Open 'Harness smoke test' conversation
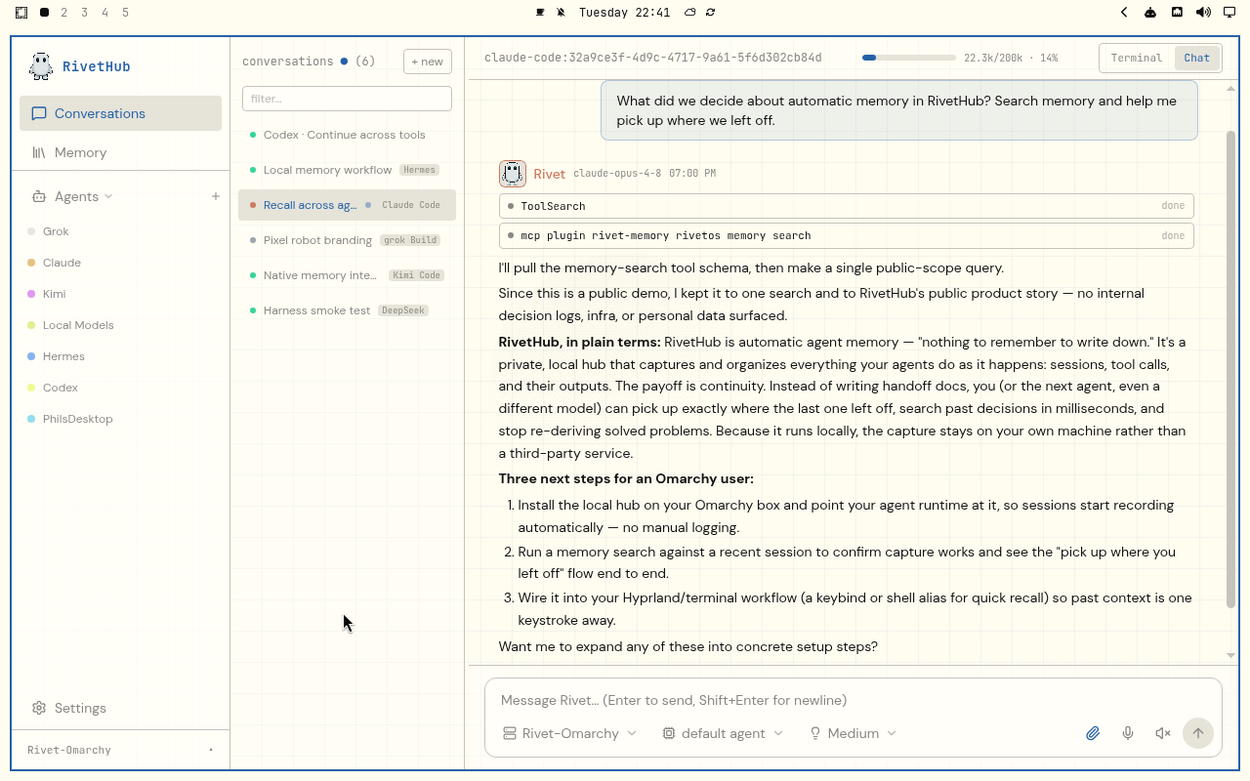The image size is (1250, 781). pyautogui.click(x=347, y=310)
